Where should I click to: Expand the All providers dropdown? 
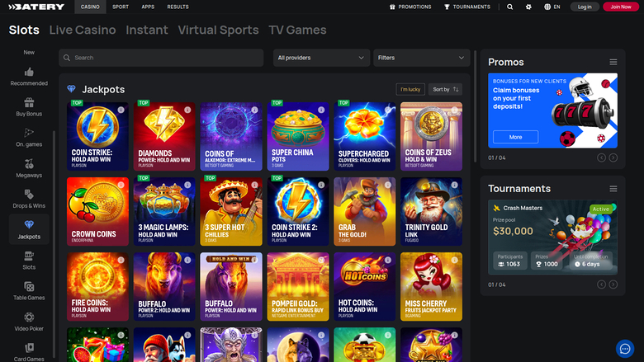point(321,58)
